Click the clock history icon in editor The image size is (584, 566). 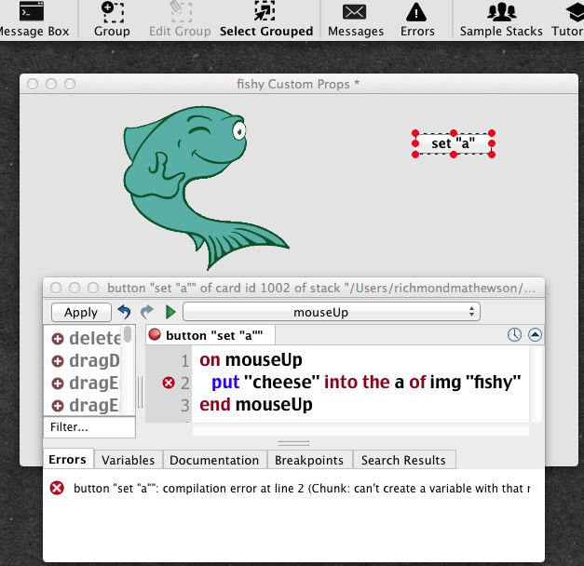click(x=514, y=335)
